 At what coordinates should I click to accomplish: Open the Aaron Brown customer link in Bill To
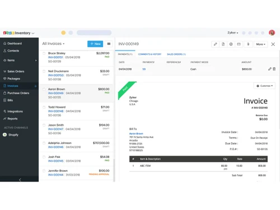tap(136, 133)
